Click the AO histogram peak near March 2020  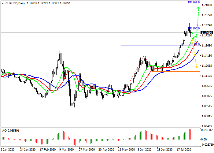(x=61, y=131)
